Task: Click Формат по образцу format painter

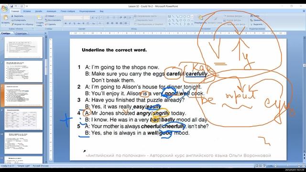Action: pyautogui.click(x=22, y=24)
